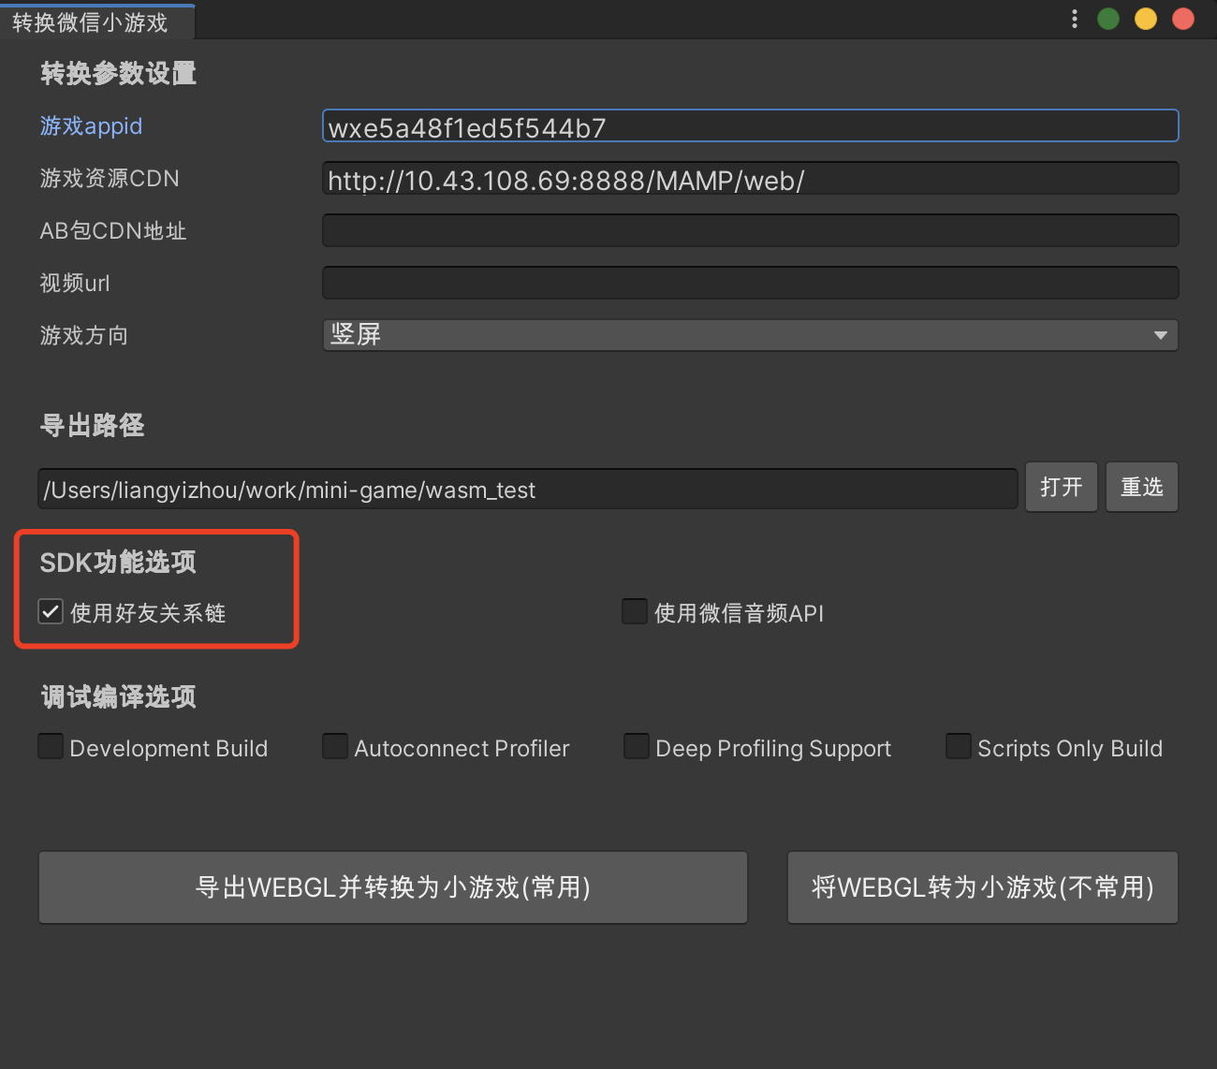Click 导出WEBGL并转换为小游戏(常用) button
The width and height of the screenshot is (1217, 1069).
[393, 887]
